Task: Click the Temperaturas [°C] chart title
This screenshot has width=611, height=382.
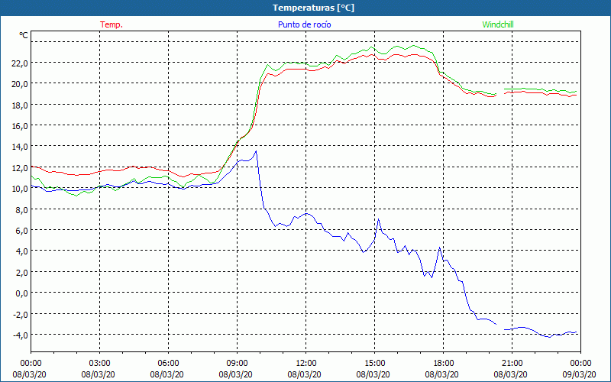Action: 313,8
